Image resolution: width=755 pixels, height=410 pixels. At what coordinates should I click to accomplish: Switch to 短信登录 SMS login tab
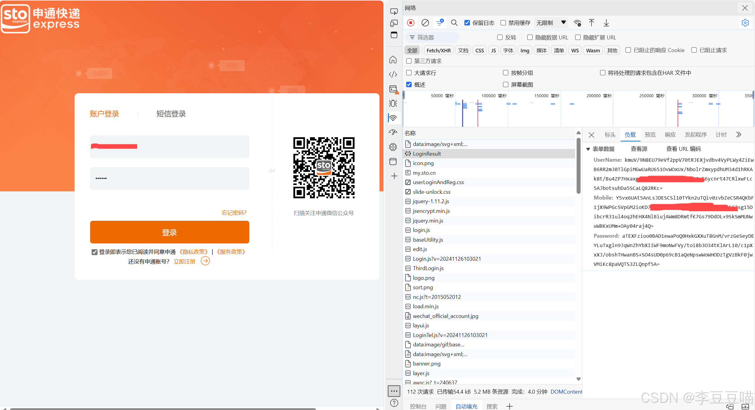pos(171,114)
